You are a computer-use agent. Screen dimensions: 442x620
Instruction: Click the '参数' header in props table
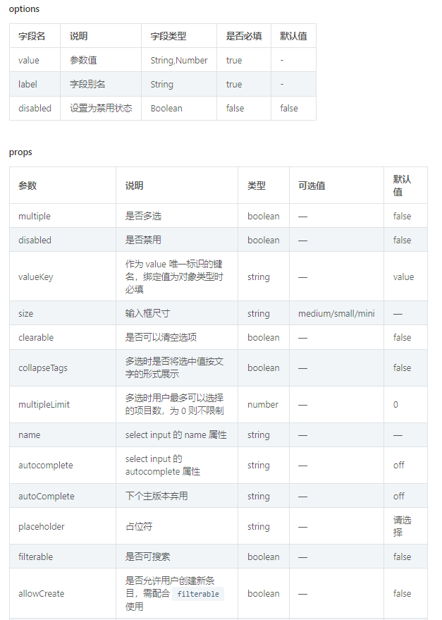pos(63,186)
